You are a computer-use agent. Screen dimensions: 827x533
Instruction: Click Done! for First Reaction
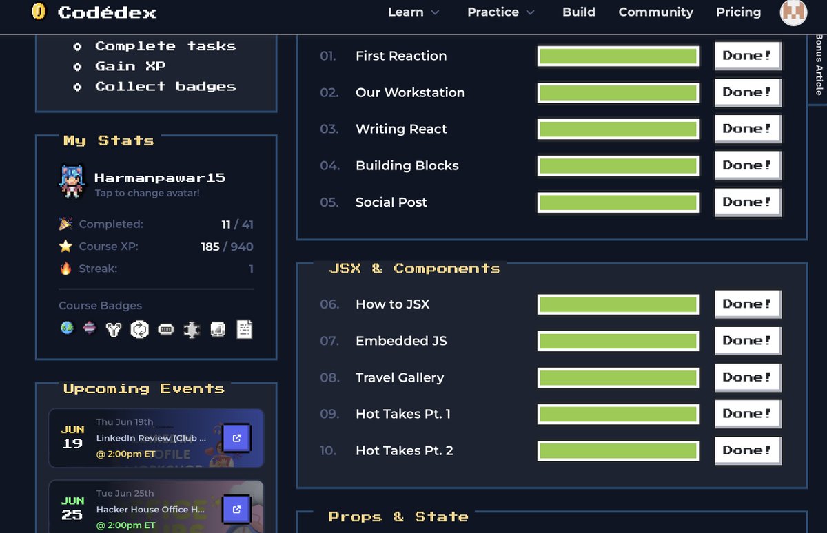tap(748, 56)
